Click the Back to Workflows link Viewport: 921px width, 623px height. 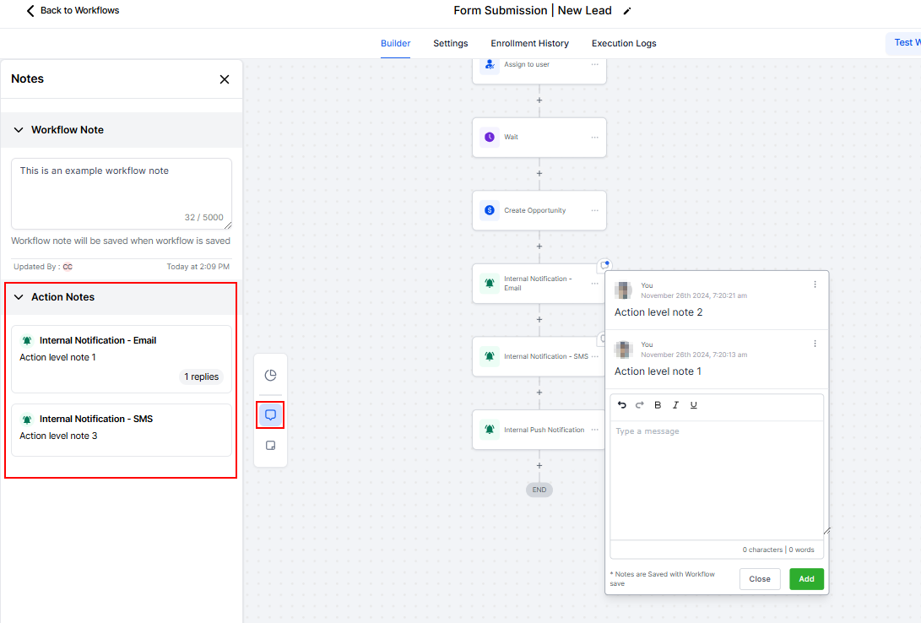coord(79,11)
